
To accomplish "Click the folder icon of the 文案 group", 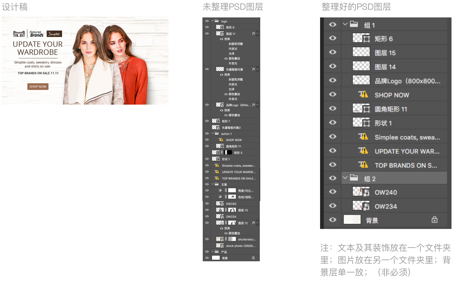I will [217, 184].
